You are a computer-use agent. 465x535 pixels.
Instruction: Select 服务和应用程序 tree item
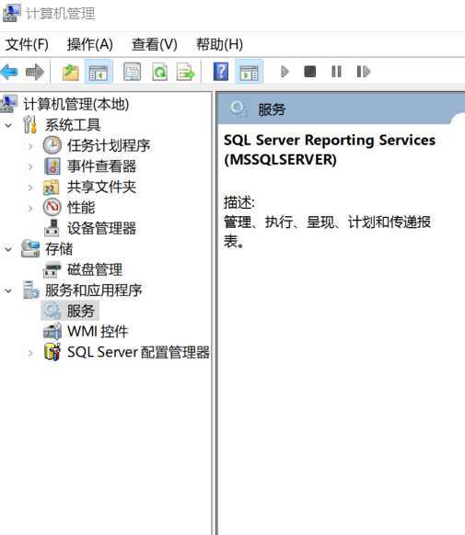pyautogui.click(x=94, y=290)
